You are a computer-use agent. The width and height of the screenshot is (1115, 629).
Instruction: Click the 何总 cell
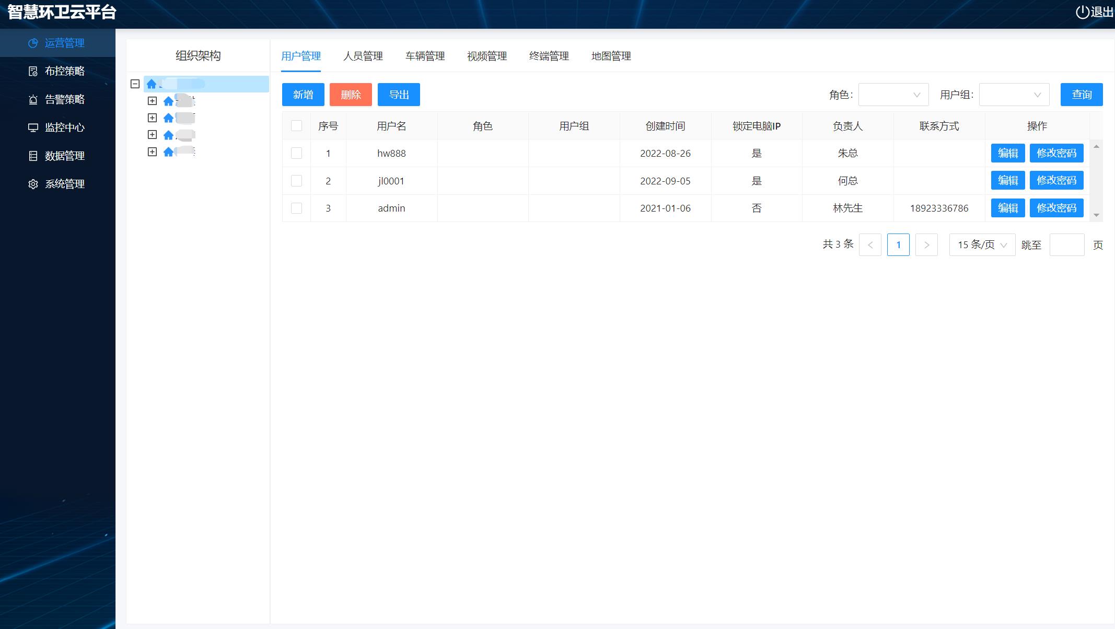coord(847,181)
